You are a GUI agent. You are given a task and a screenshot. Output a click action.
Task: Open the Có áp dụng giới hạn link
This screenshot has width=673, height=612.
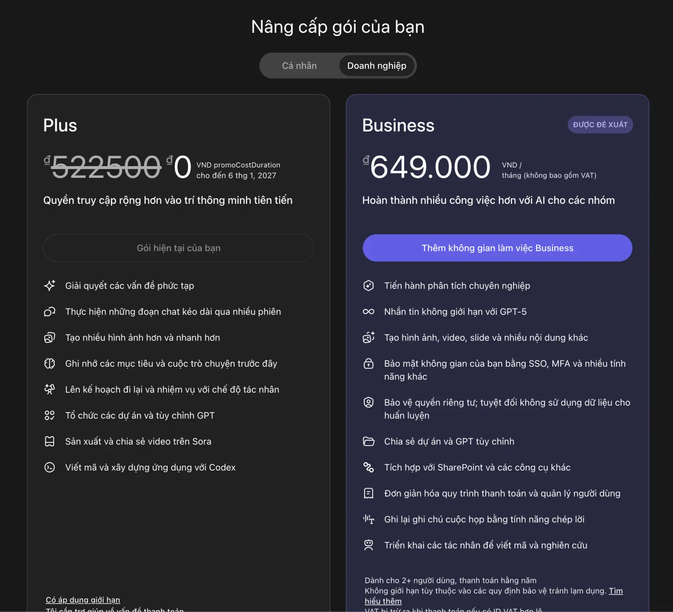point(83,599)
